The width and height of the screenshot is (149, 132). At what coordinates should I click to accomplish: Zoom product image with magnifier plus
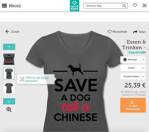9,109
